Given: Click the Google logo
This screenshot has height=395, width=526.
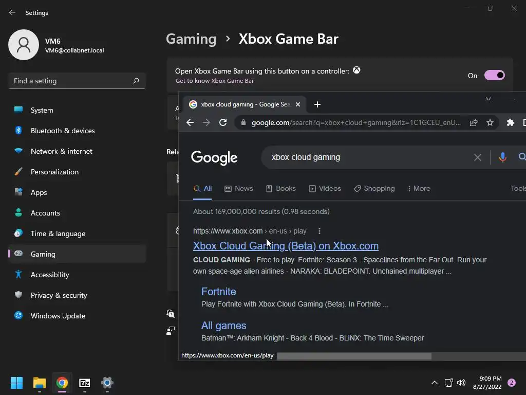Looking at the screenshot, I should (214, 157).
